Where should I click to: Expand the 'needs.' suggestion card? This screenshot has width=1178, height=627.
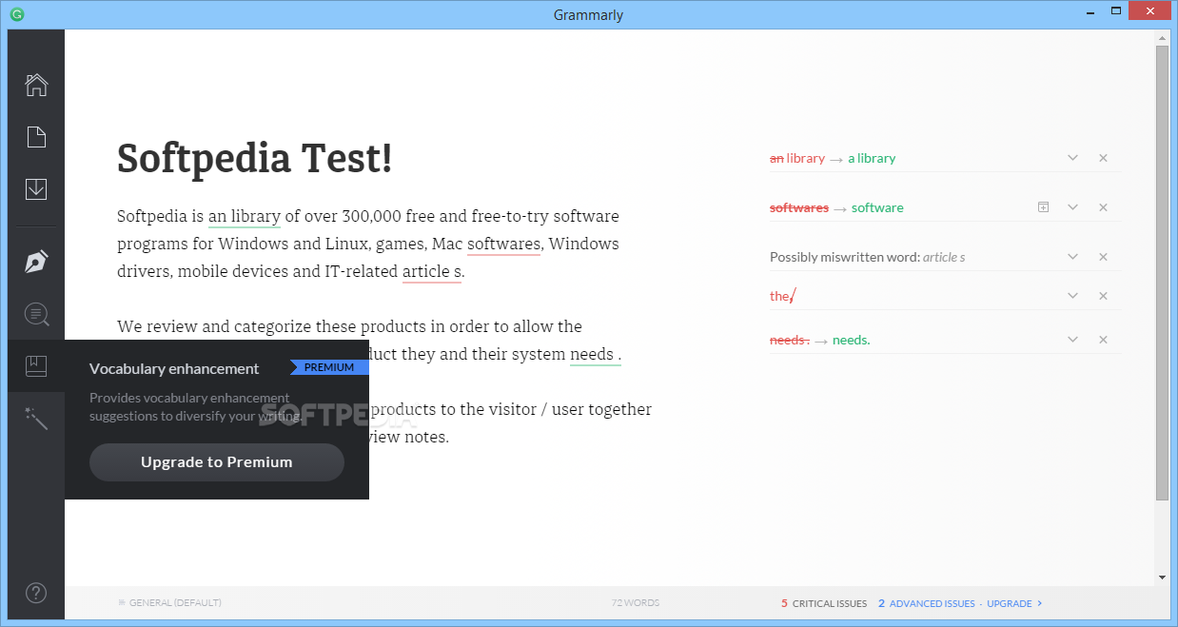click(x=1072, y=340)
